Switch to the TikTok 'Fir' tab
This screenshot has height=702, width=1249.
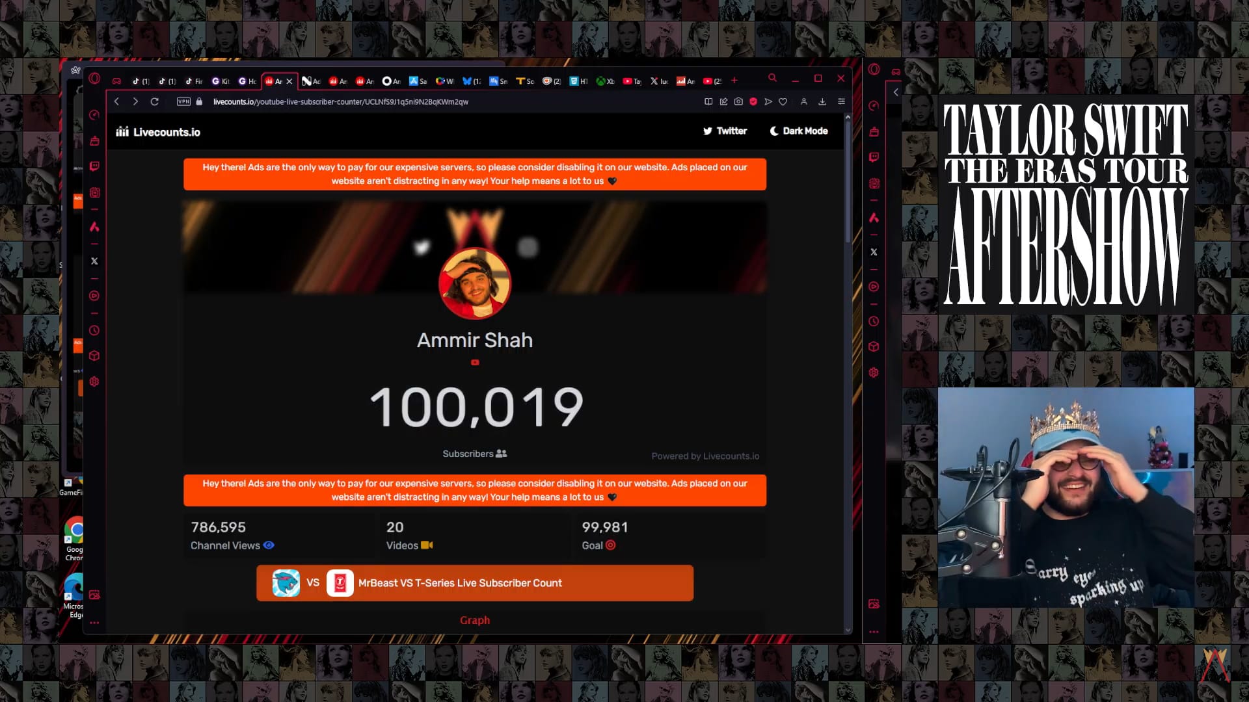point(194,81)
